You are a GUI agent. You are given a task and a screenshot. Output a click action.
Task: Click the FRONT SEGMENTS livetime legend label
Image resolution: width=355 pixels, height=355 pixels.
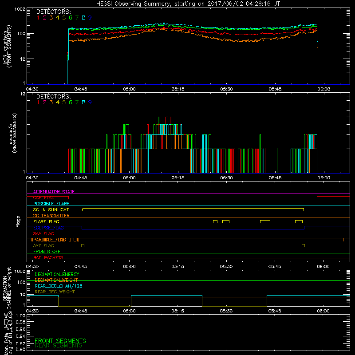tap(60, 341)
